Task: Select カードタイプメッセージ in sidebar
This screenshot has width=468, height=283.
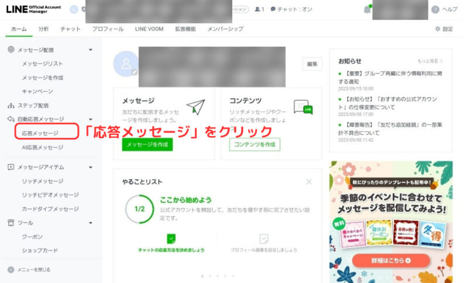Action: point(50,209)
